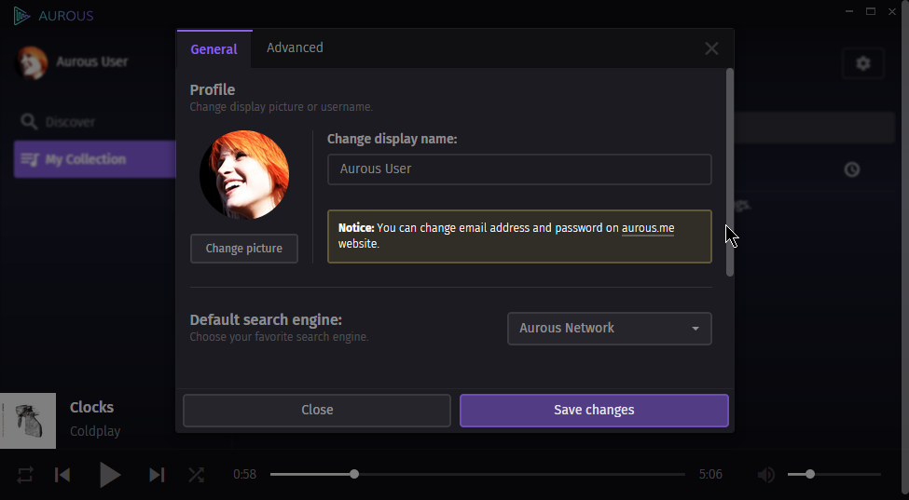Click the Close button

click(317, 411)
